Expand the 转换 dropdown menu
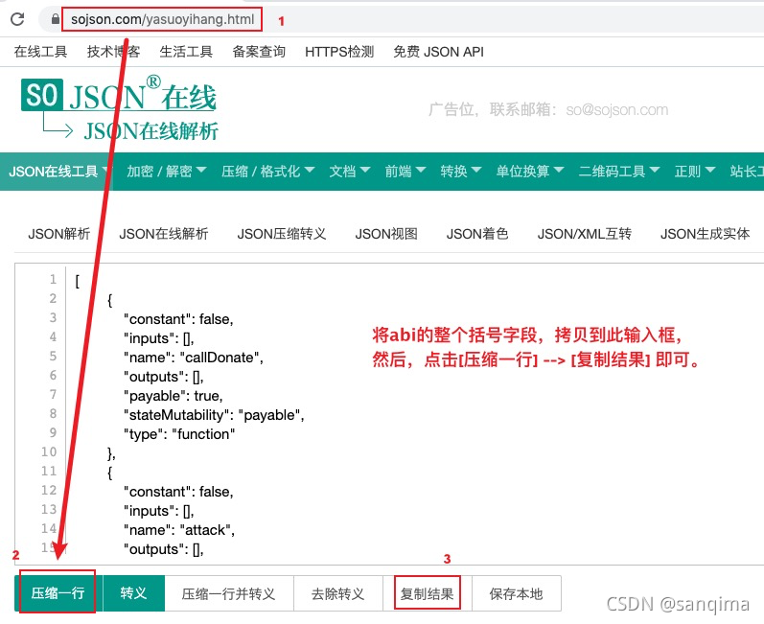The width and height of the screenshot is (764, 624). 461,171
